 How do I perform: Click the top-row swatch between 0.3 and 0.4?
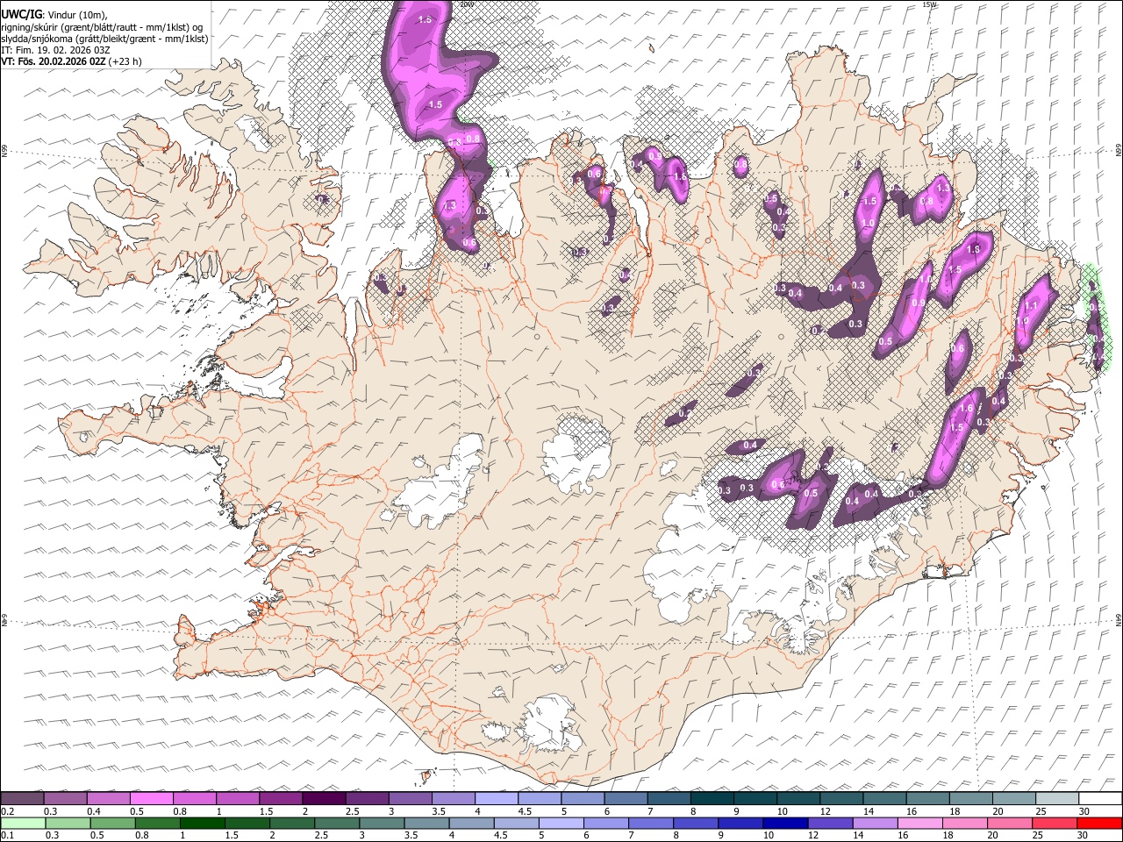tap(65, 798)
